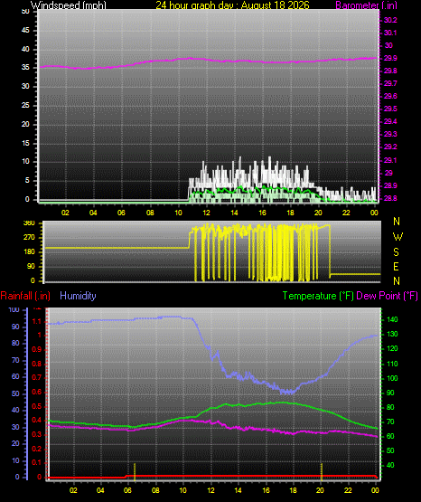421x502 pixels.
Task: Click the '25' windspeed scale value
Action: point(25,105)
